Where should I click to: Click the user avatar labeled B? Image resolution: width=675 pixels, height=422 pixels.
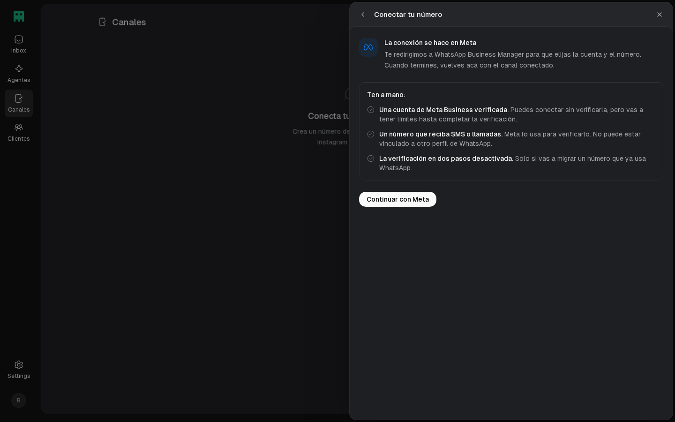19,400
